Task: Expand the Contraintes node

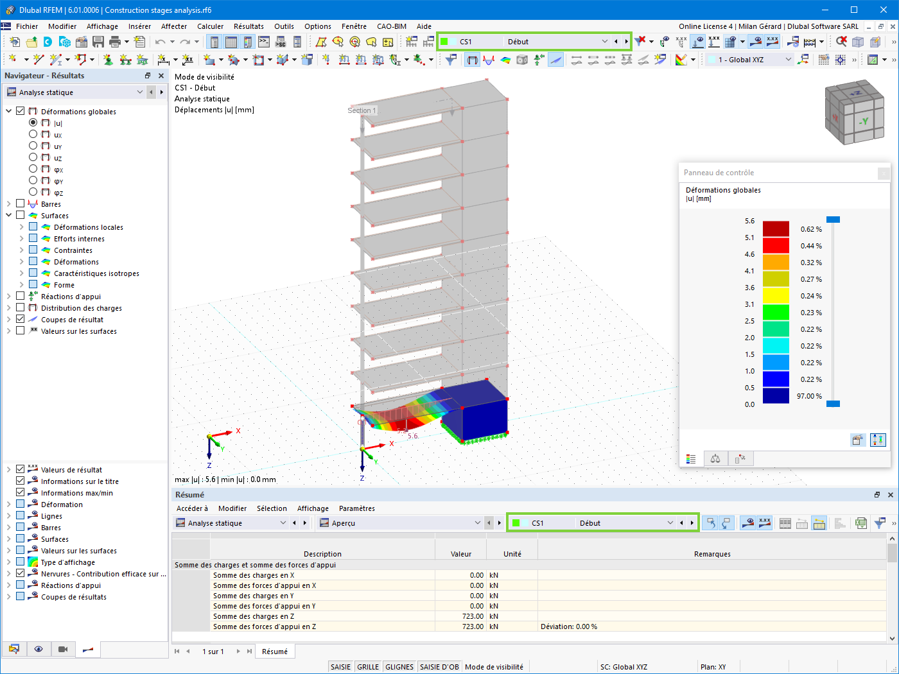Action: click(21, 250)
